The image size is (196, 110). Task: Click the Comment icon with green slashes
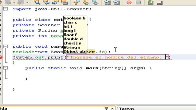[150, 2]
